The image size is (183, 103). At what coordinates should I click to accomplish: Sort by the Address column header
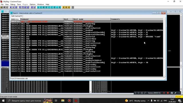[15, 19]
